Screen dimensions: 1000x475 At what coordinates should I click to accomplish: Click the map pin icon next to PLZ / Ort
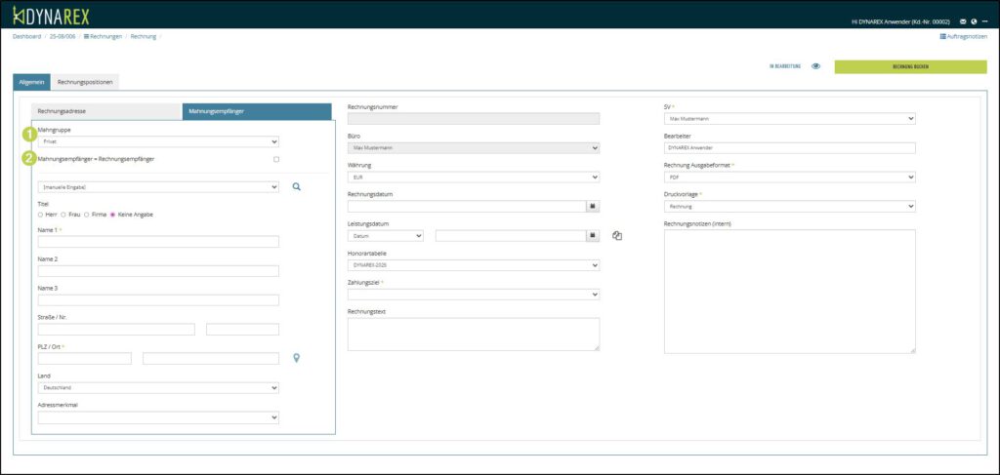297,358
